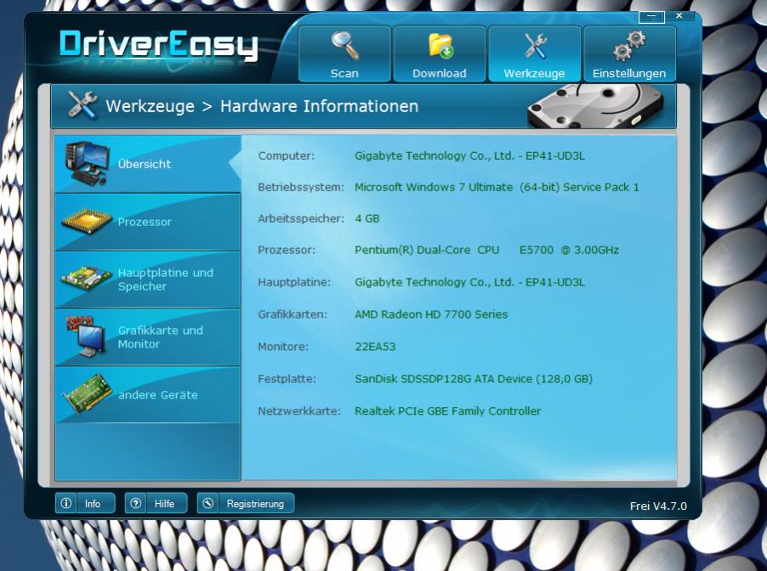767x571 pixels.
Task: Click the Netzwerkkarte label
Action: (299, 411)
